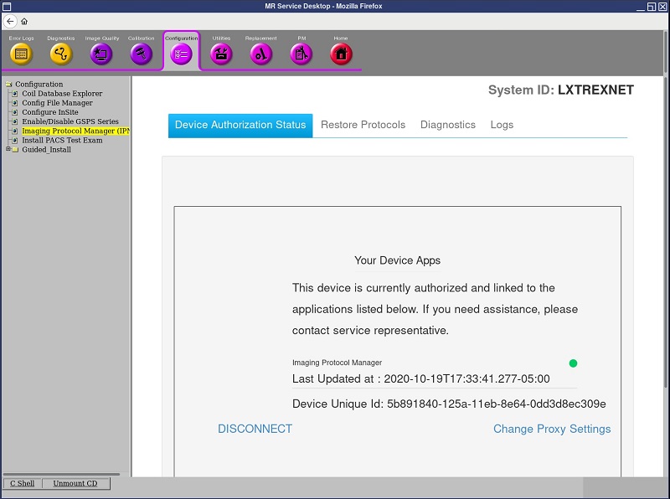Click the Replacement toolbar icon
The image size is (670, 499).
pyautogui.click(x=261, y=54)
